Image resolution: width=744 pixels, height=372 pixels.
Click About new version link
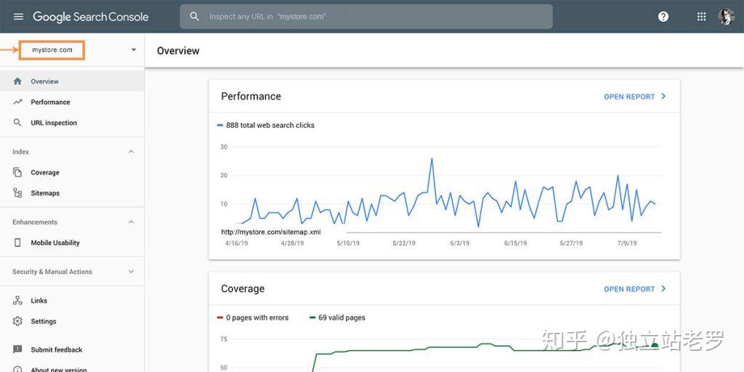pyautogui.click(x=59, y=370)
